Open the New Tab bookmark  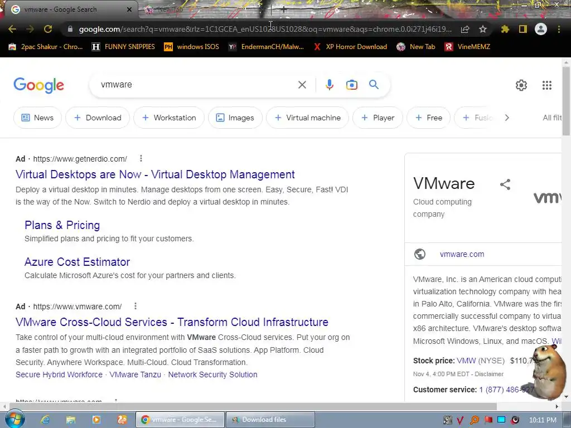coord(416,47)
